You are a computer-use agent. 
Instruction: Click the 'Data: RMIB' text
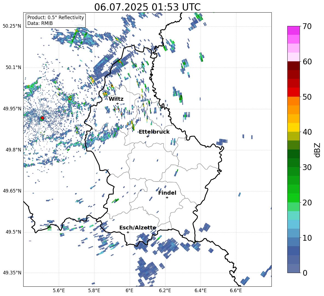(x=40, y=23)
